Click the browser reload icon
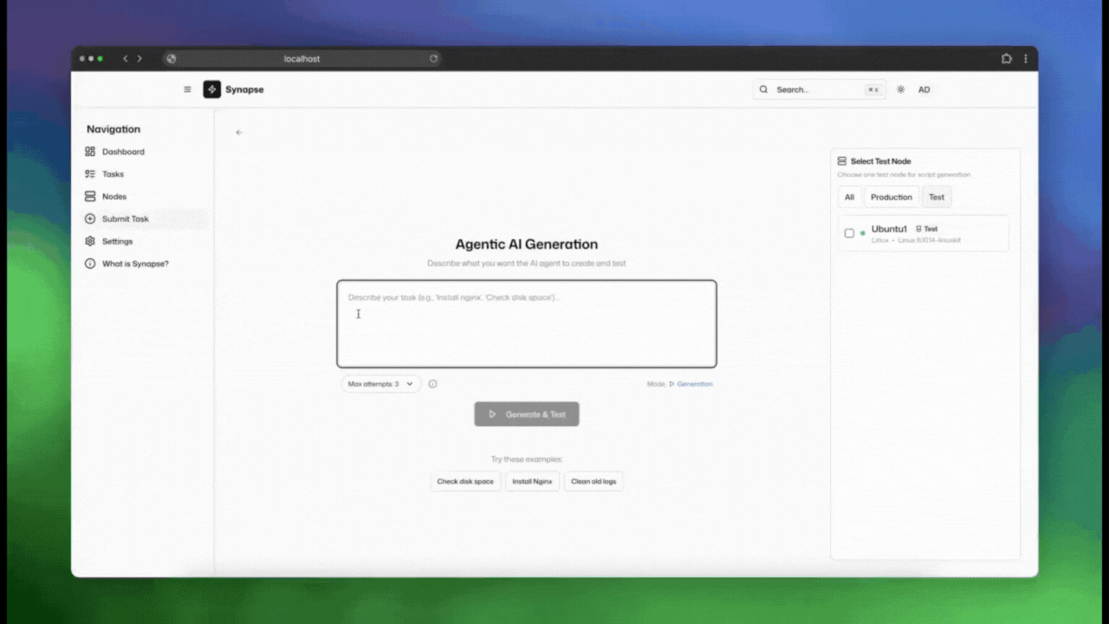1109x624 pixels. click(434, 59)
